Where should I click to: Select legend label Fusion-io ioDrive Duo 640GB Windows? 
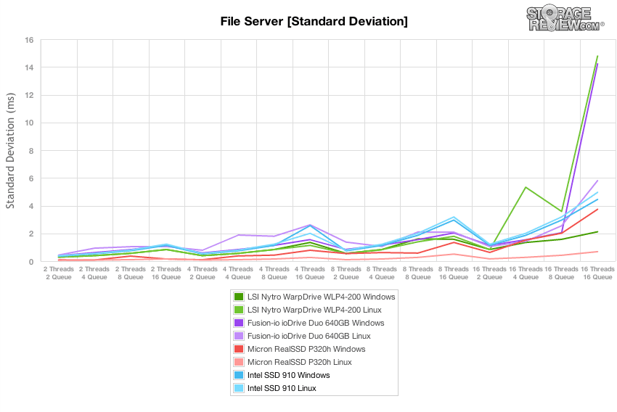pyautogui.click(x=316, y=323)
